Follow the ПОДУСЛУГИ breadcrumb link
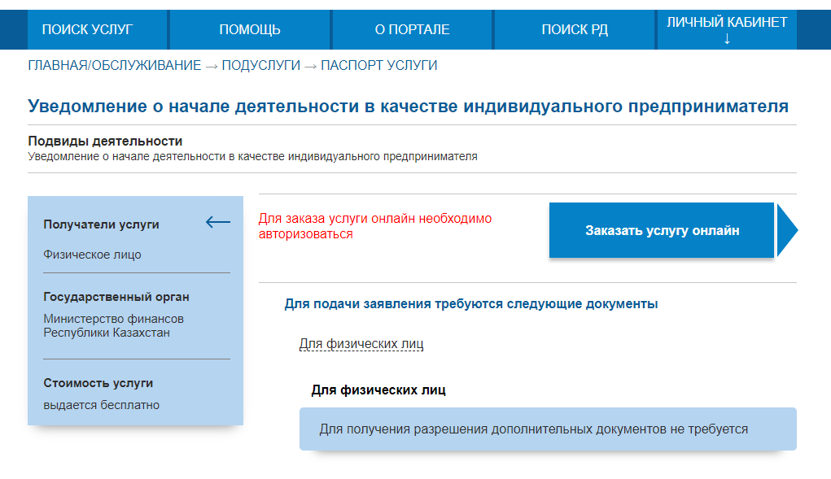 tap(260, 66)
